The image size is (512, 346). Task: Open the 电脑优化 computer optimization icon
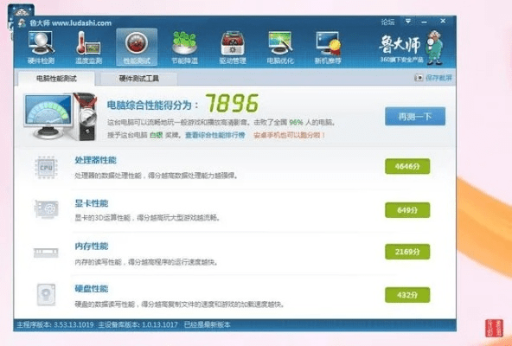pyautogui.click(x=280, y=48)
